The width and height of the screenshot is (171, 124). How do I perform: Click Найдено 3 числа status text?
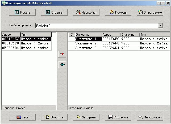click(14, 108)
